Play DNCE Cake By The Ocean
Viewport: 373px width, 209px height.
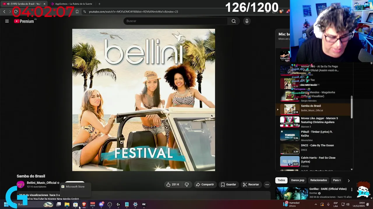[x=313, y=149]
